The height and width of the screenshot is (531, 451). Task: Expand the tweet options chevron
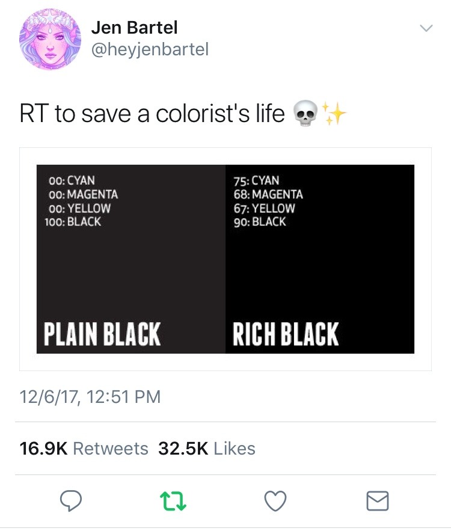[x=426, y=28]
